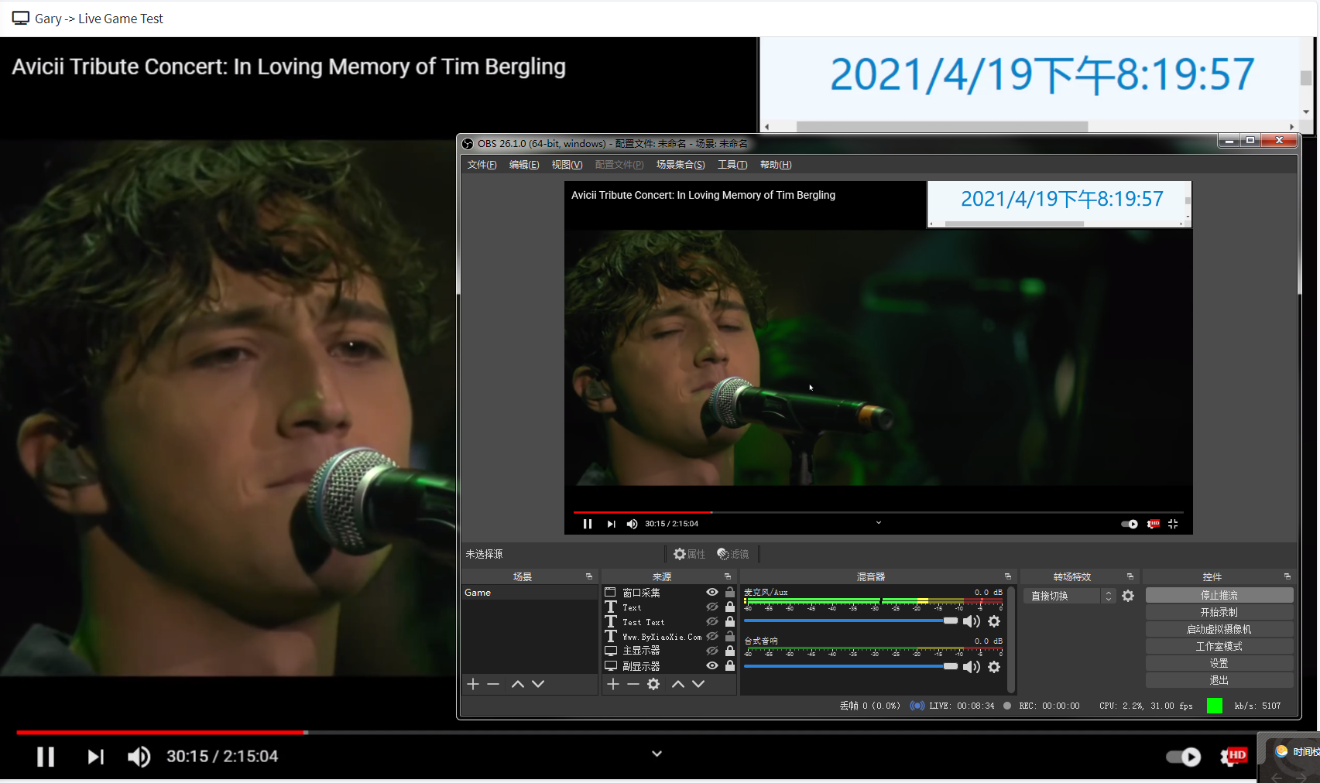Image resolution: width=1320 pixels, height=783 pixels.
Task: Click horizontal scrollbar under the clock display
Action: [x=942, y=126]
